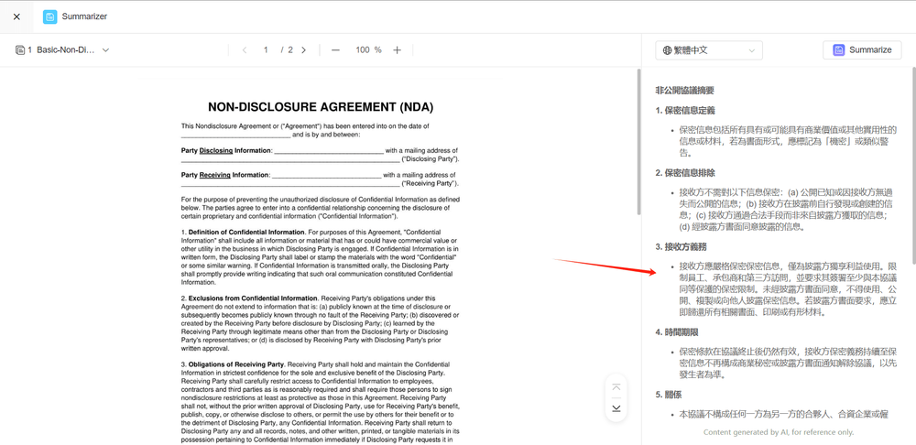Click the globe language icon

tap(668, 50)
